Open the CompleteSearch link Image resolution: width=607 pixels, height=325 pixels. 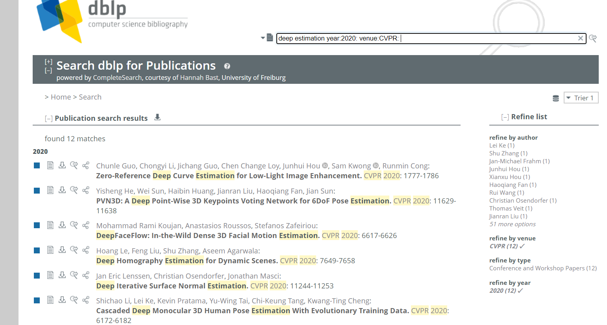pos(117,78)
